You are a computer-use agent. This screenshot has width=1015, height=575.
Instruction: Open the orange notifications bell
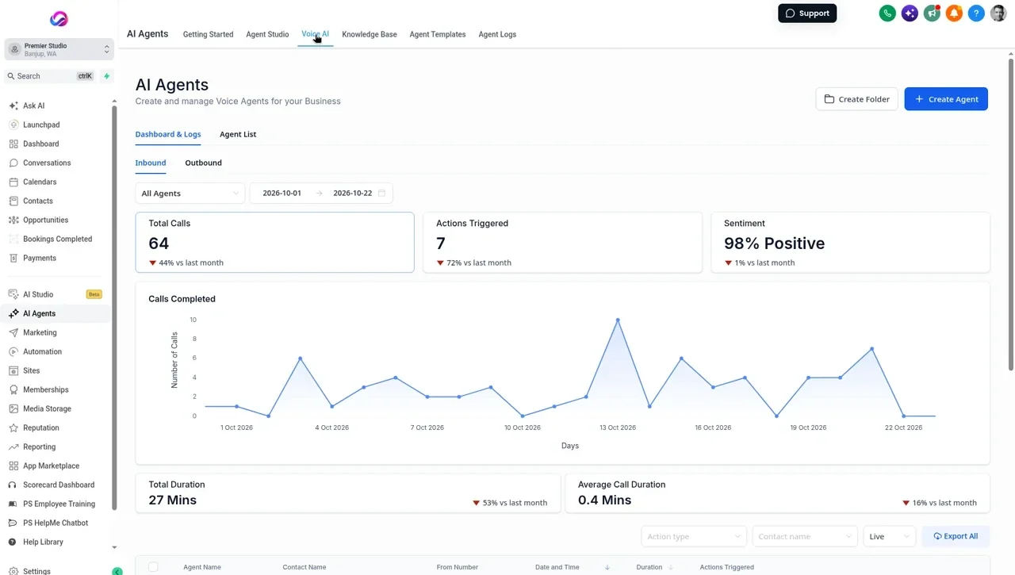point(954,13)
